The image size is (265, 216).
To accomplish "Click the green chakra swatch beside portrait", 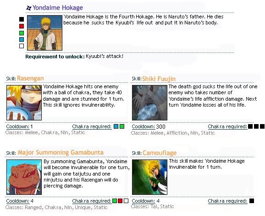I will [22, 33].
